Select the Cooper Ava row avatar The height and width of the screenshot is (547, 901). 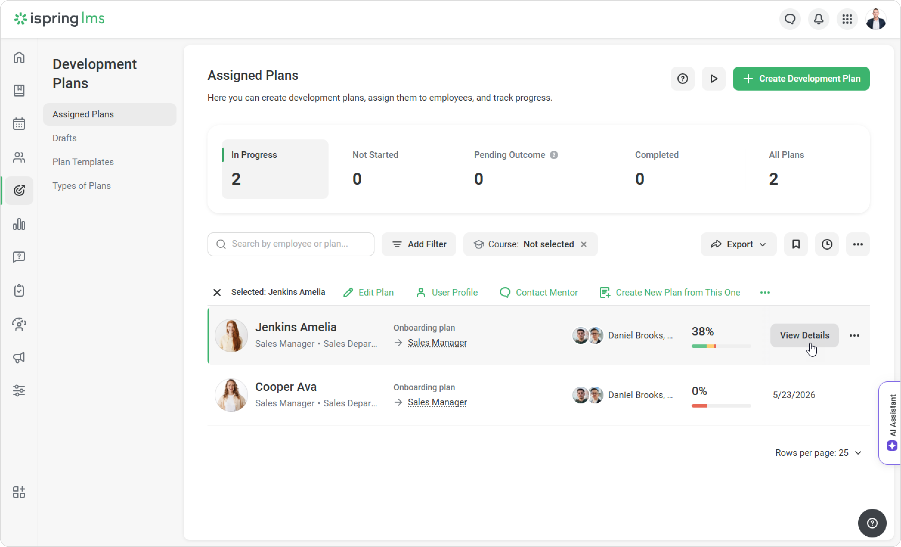[x=231, y=395]
